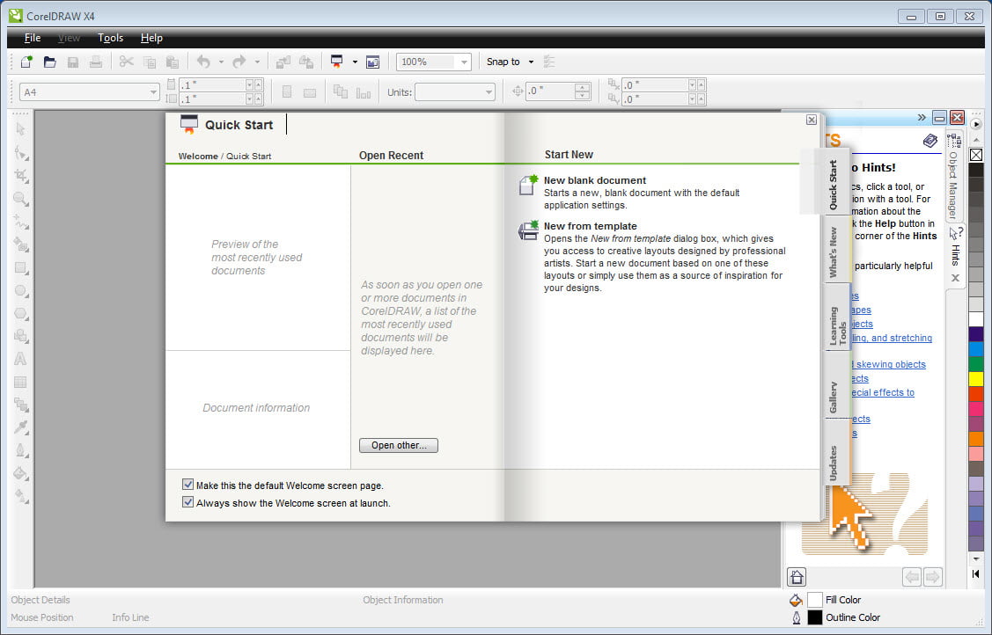Click the Undo arrow icon
Screen dimensions: 992x635
(x=203, y=62)
